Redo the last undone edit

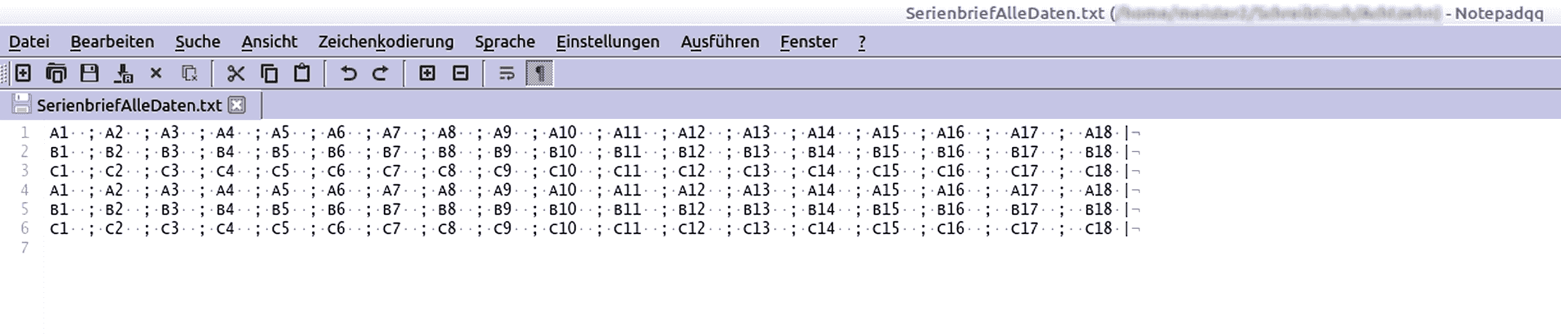[381, 74]
